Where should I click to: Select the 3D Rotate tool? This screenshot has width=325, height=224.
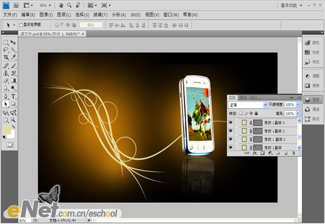click(x=6, y=113)
